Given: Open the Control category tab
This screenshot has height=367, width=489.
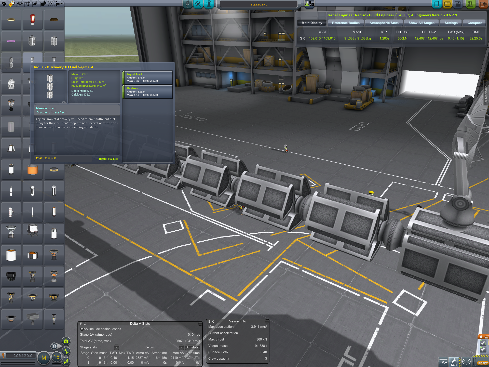Looking at the screenshot, I should coord(20,4).
